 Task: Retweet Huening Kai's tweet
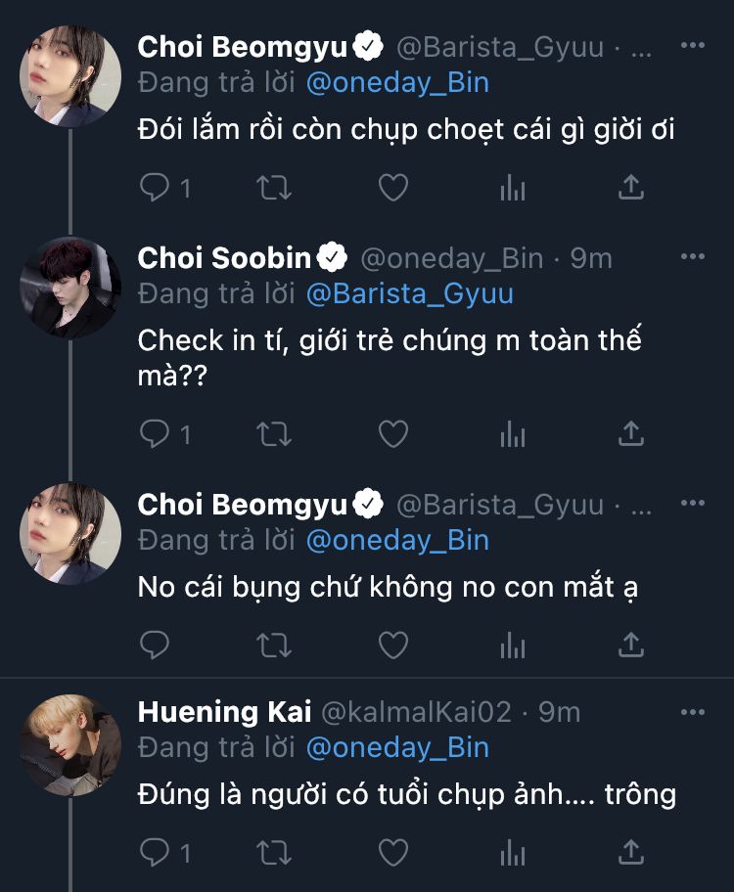[x=274, y=853]
